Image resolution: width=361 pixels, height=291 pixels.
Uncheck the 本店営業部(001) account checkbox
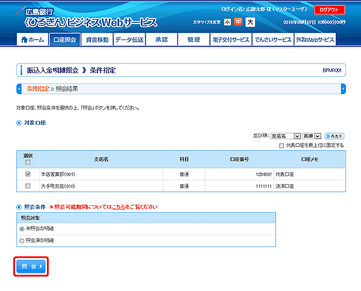28,174
